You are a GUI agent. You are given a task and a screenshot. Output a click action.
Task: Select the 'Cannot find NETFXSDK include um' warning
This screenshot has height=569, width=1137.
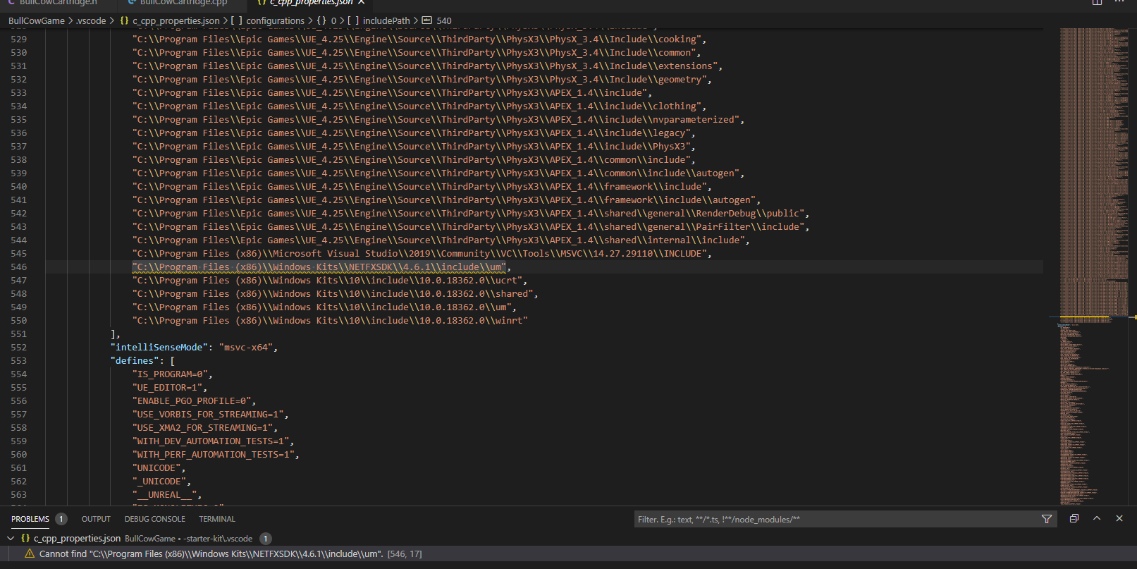(x=568, y=553)
